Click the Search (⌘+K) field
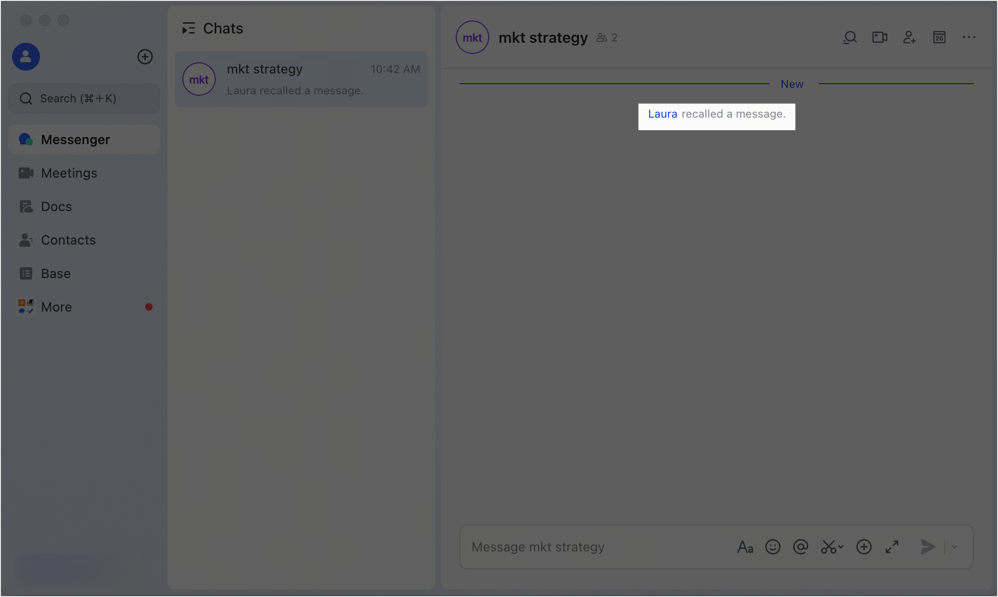Screen dimensions: 998x597 click(84, 98)
